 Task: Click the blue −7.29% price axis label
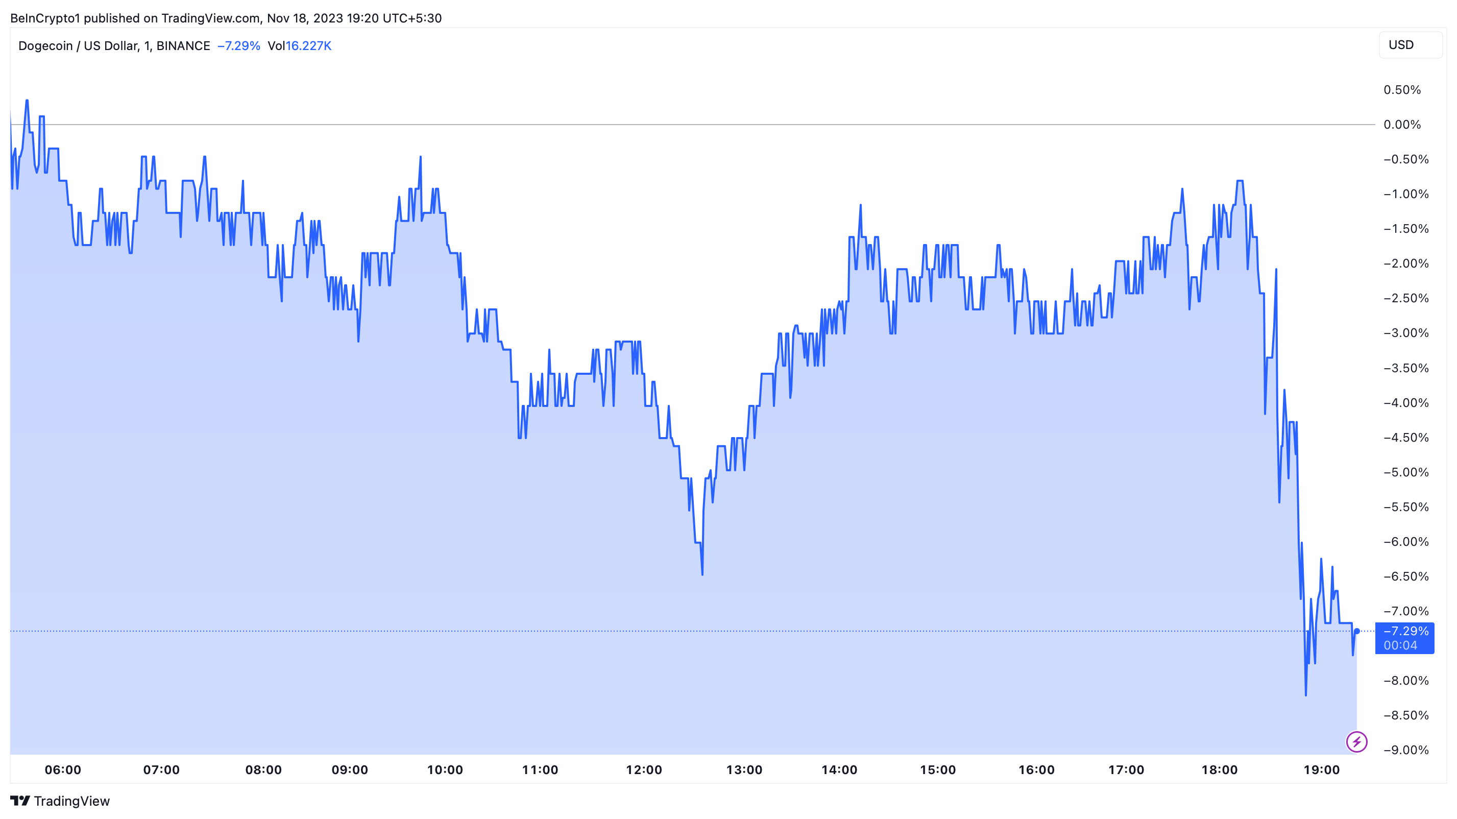1405,631
